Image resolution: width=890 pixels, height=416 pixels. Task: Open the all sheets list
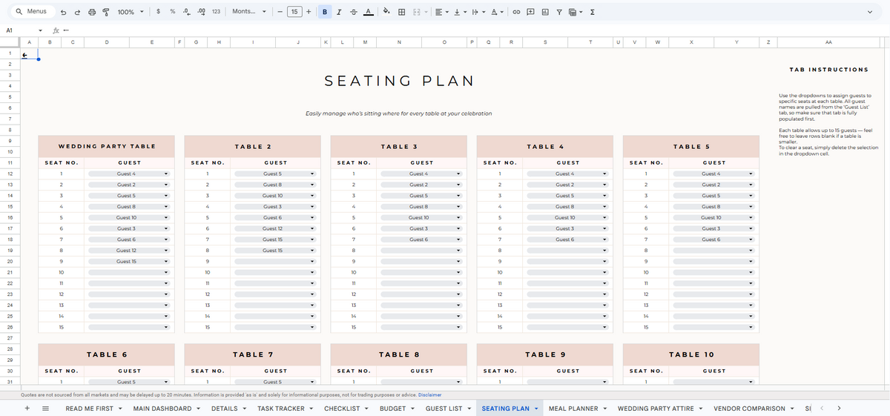45,409
